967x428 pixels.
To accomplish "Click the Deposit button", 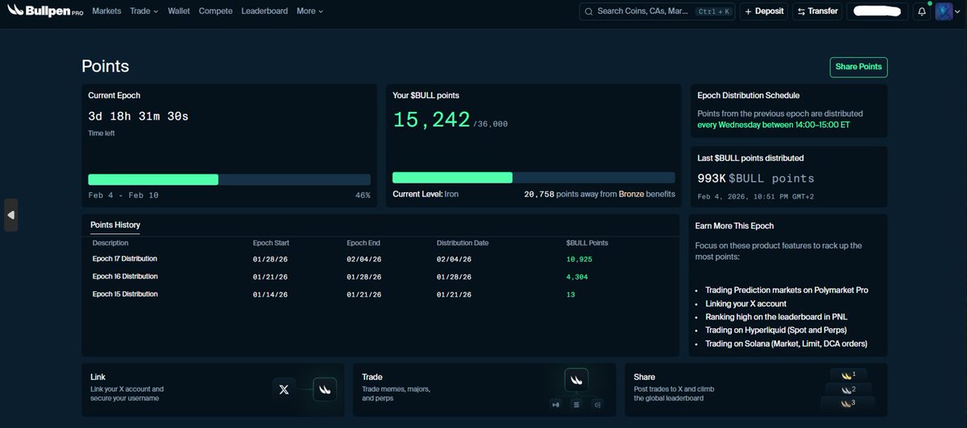I will [x=764, y=11].
